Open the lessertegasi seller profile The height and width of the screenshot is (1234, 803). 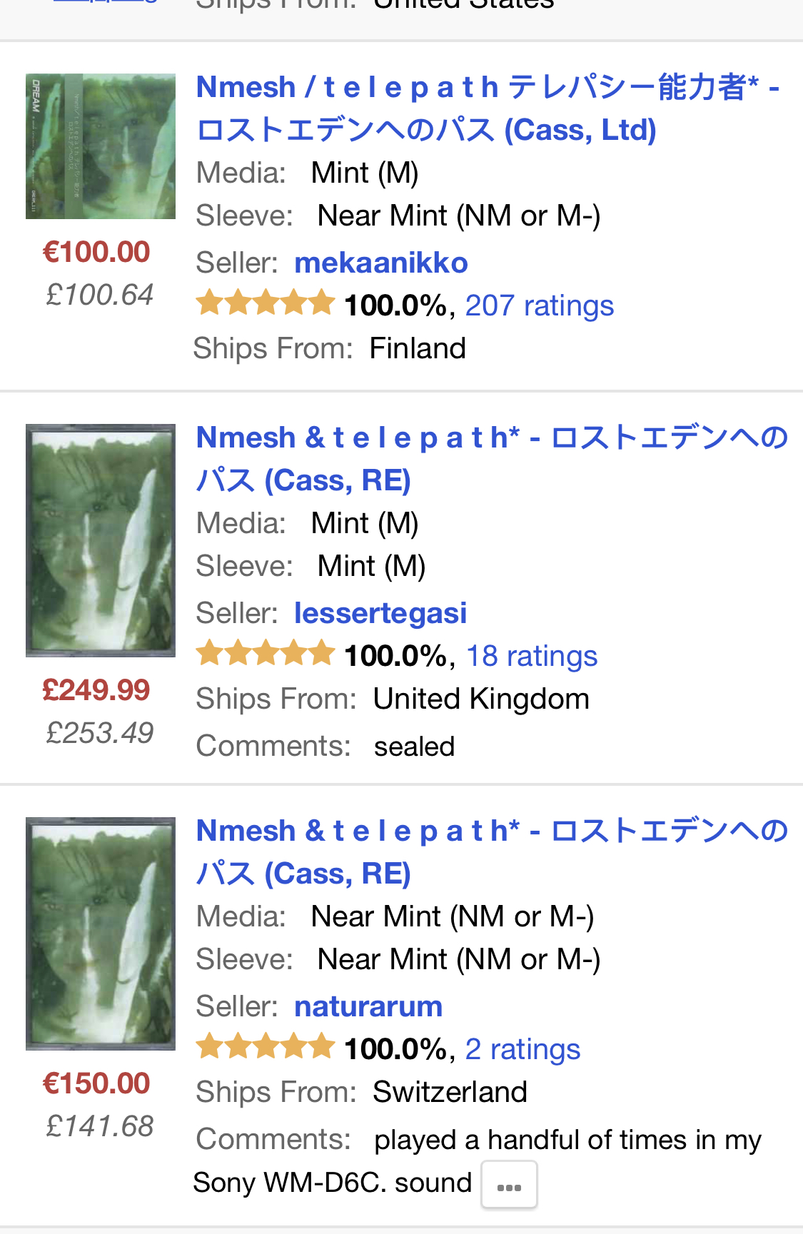coord(380,614)
